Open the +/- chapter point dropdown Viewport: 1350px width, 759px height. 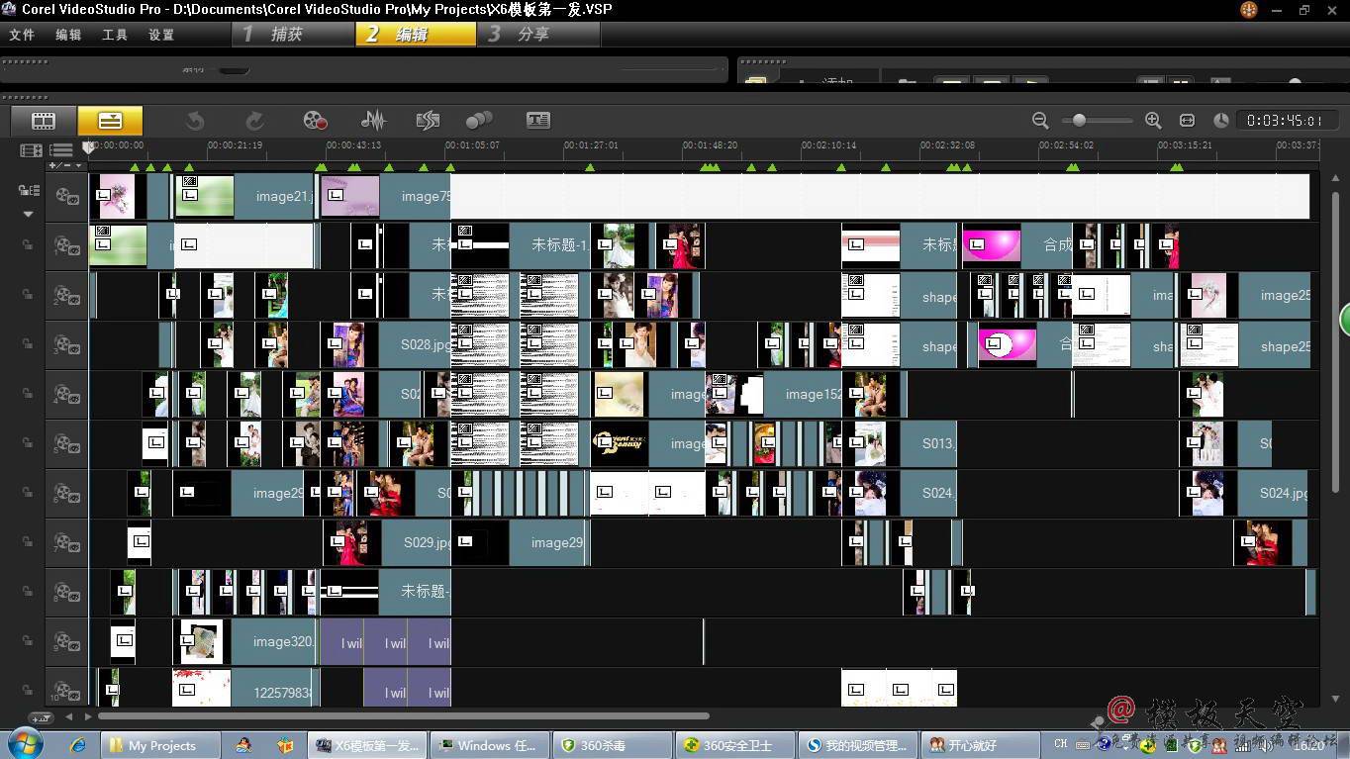65,165
